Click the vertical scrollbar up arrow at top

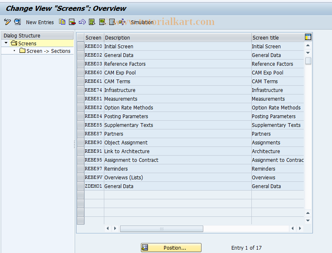tap(308, 45)
